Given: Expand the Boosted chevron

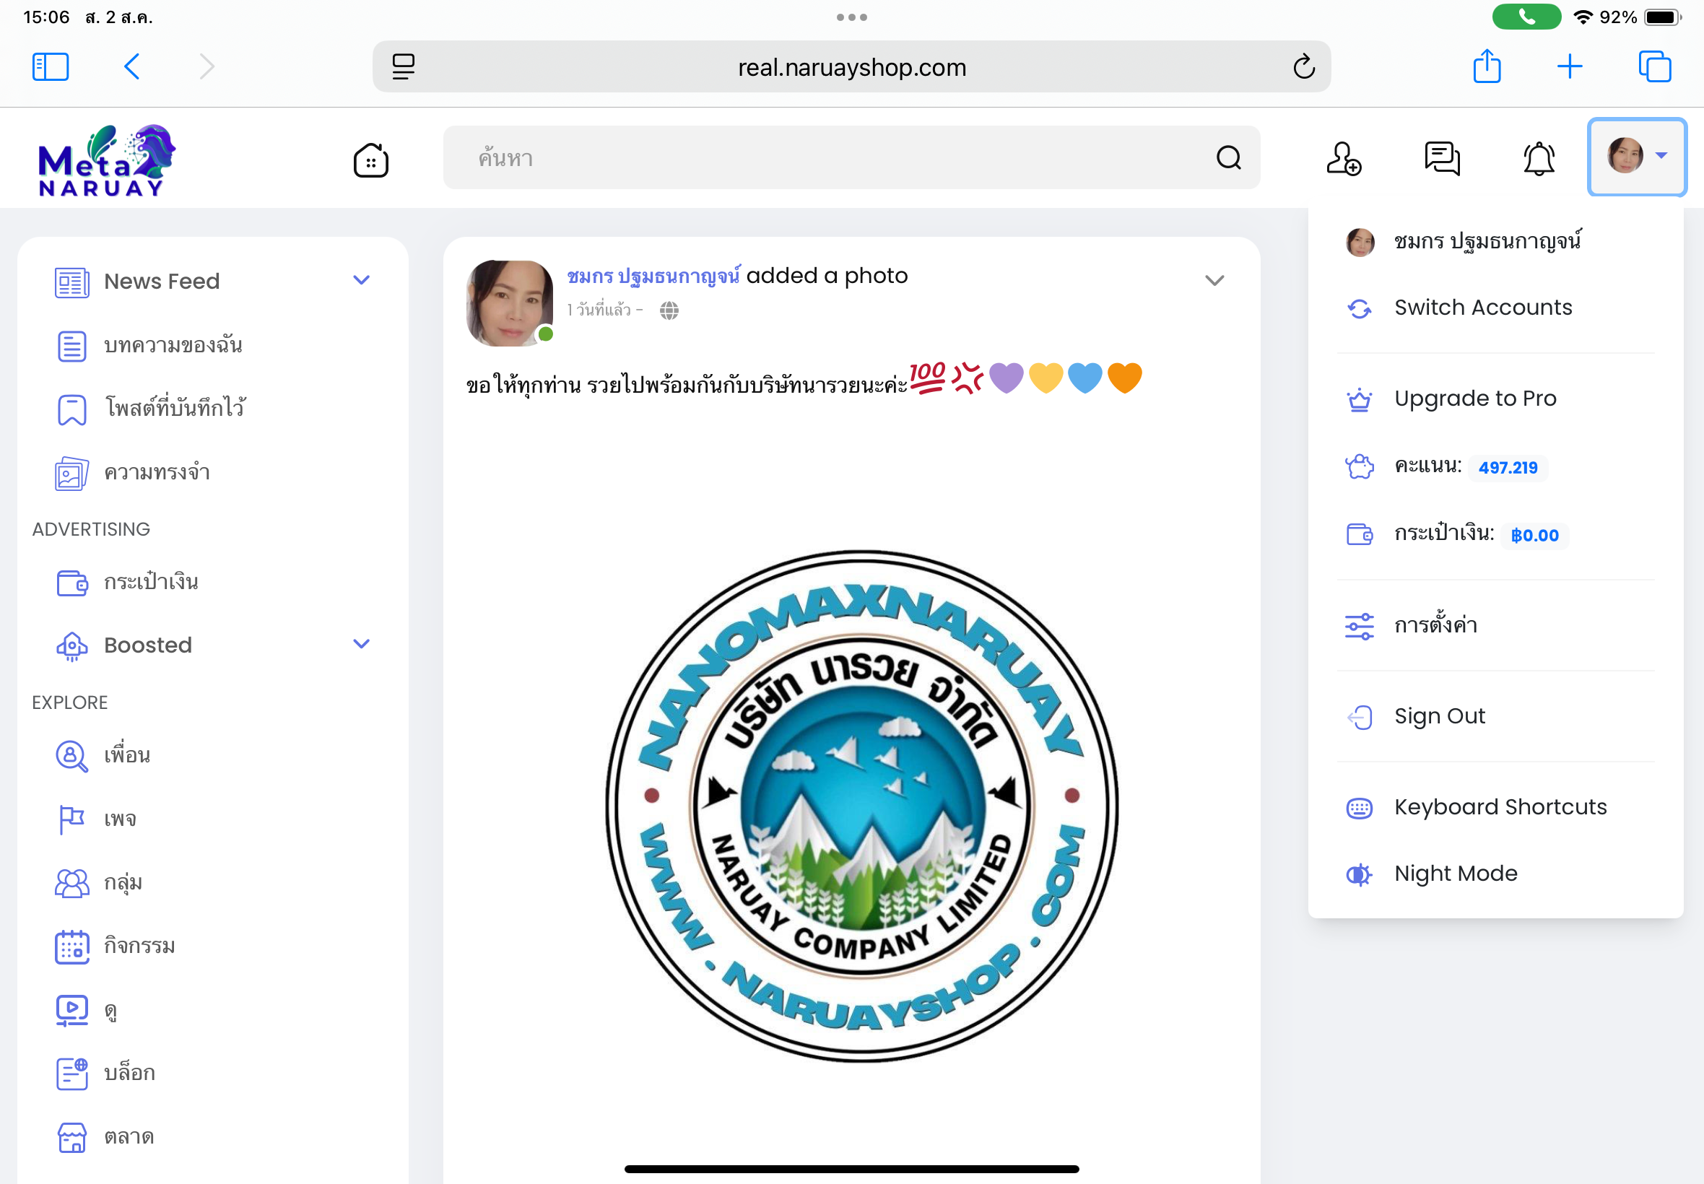Looking at the screenshot, I should click(361, 644).
